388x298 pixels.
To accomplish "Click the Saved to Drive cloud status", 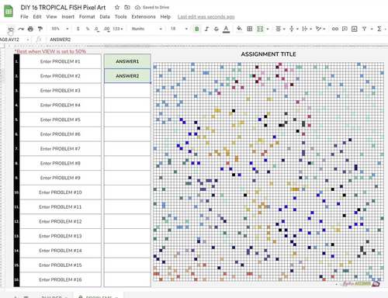I will click(x=152, y=8).
